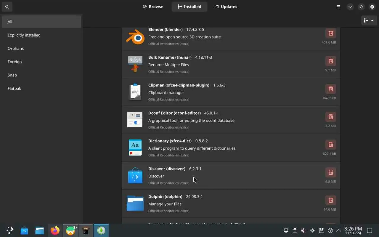
Task: Click the Dconf Editor app icon
Action: pyautogui.click(x=135, y=120)
